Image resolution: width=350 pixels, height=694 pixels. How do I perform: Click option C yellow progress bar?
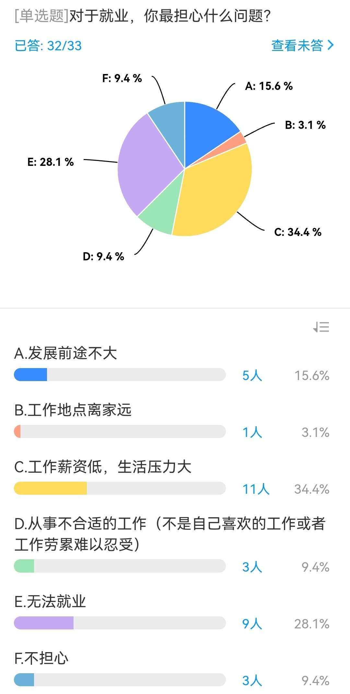pos(120,488)
